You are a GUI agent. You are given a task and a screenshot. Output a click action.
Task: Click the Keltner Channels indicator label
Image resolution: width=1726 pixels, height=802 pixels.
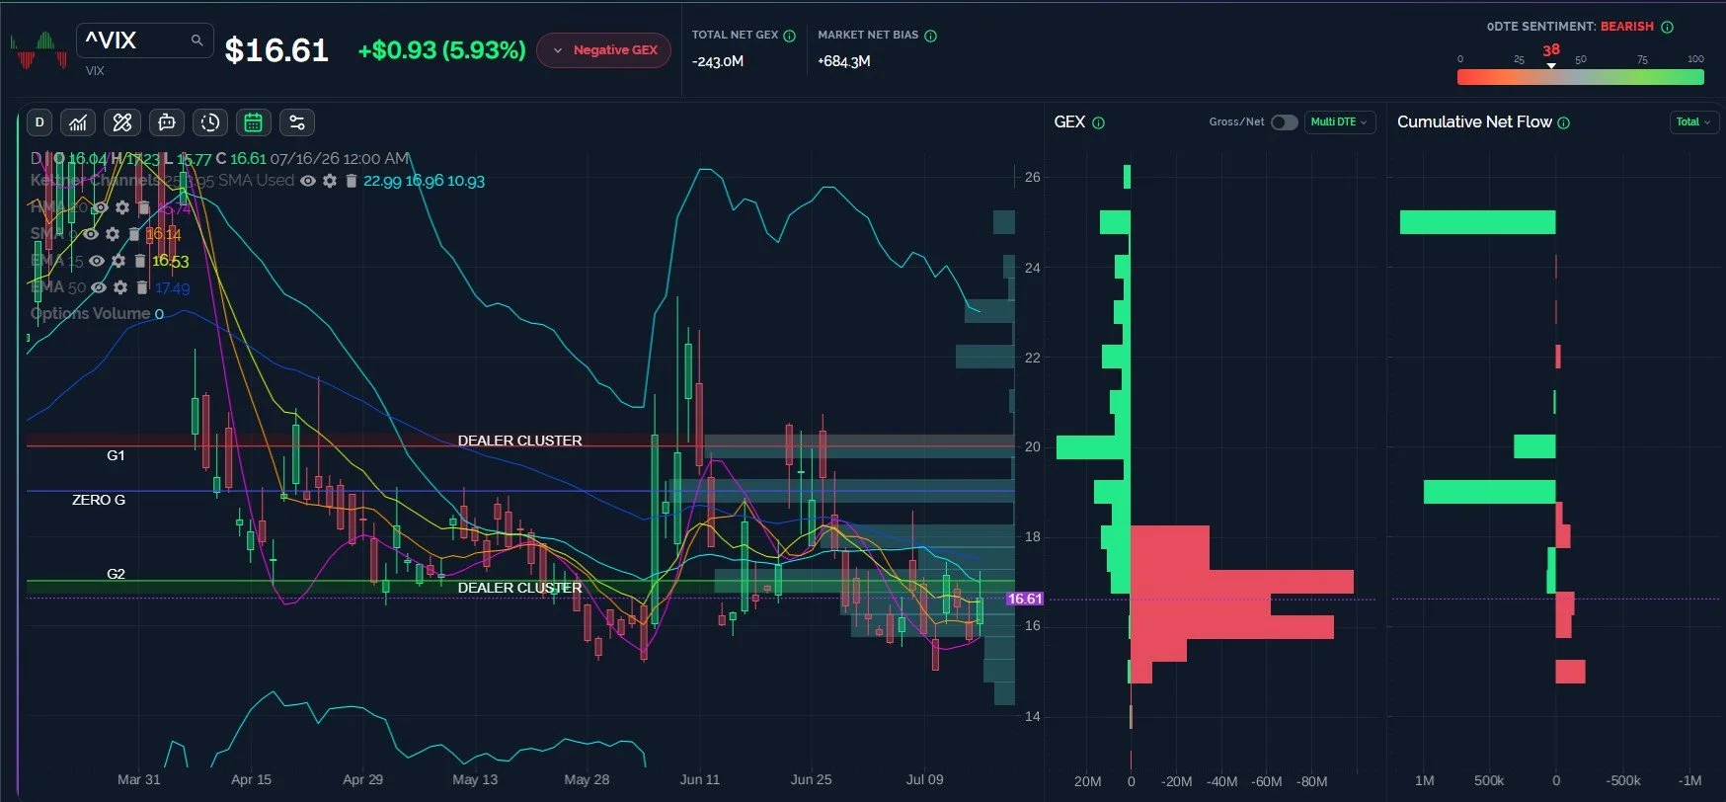[x=95, y=181]
